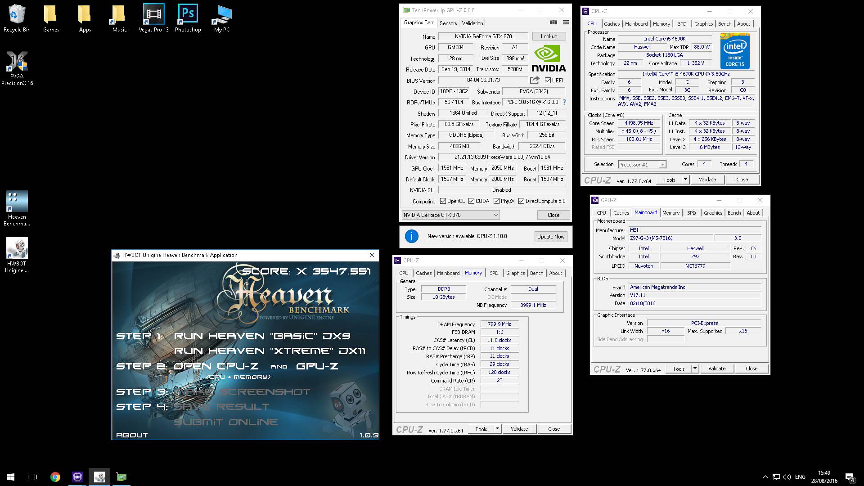The width and height of the screenshot is (864, 486).
Task: Open the My PC desktop icon
Action: pos(222,19)
